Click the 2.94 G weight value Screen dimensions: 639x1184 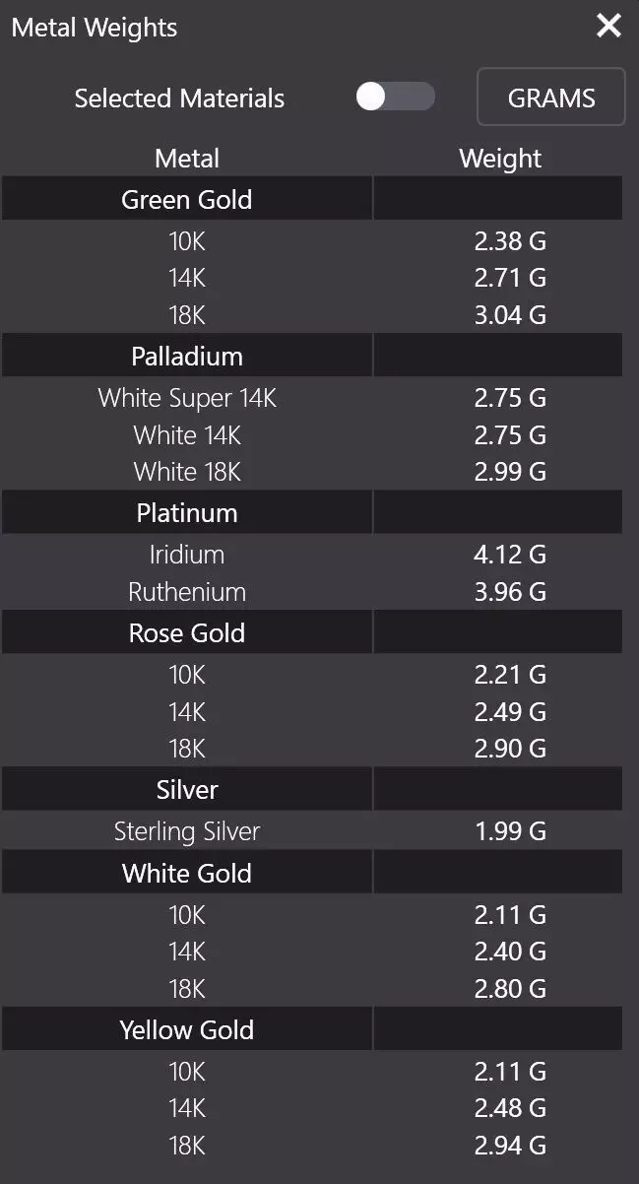pyautogui.click(x=510, y=1146)
